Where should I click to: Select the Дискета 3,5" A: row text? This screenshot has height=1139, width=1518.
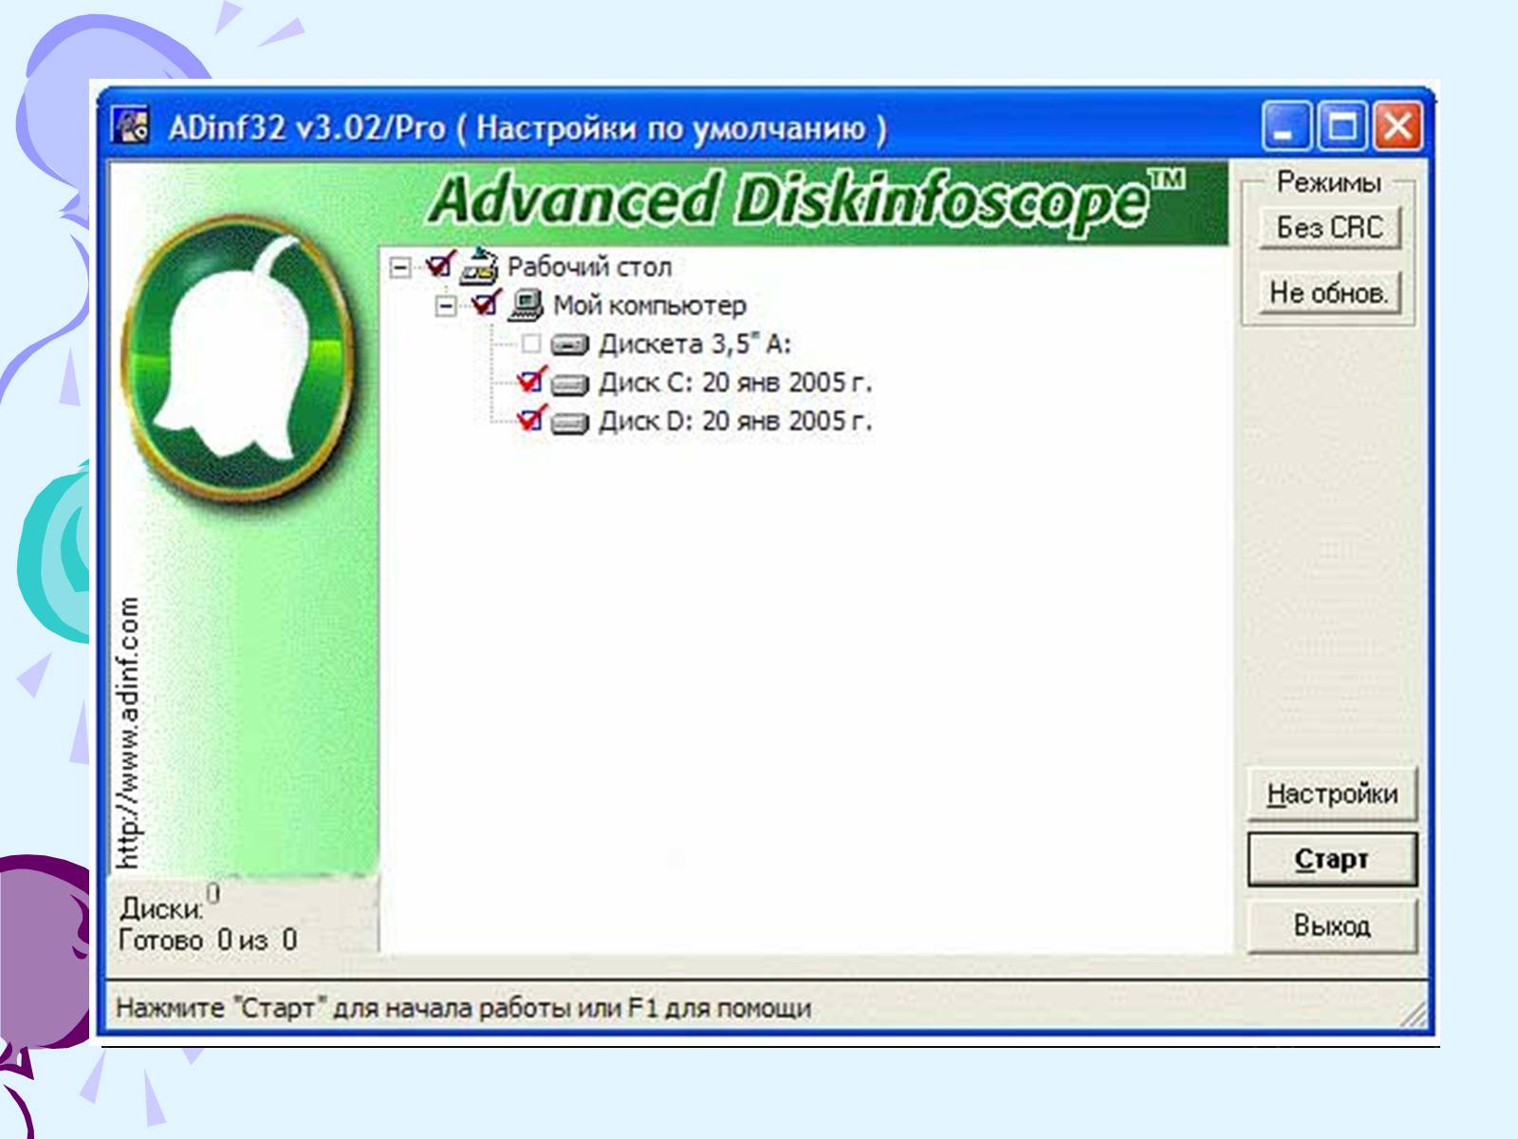click(x=694, y=344)
